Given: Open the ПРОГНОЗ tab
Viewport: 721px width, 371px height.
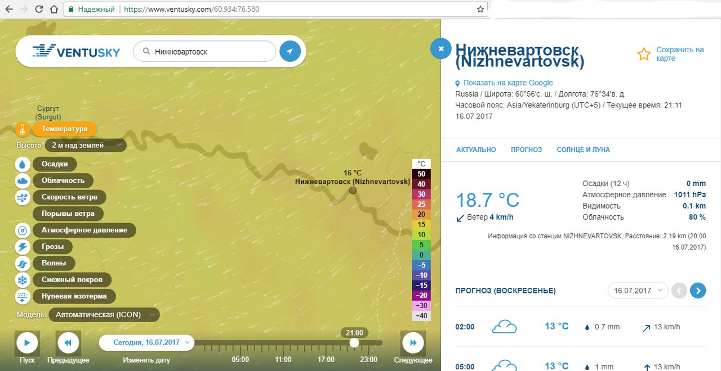Looking at the screenshot, I should point(526,150).
